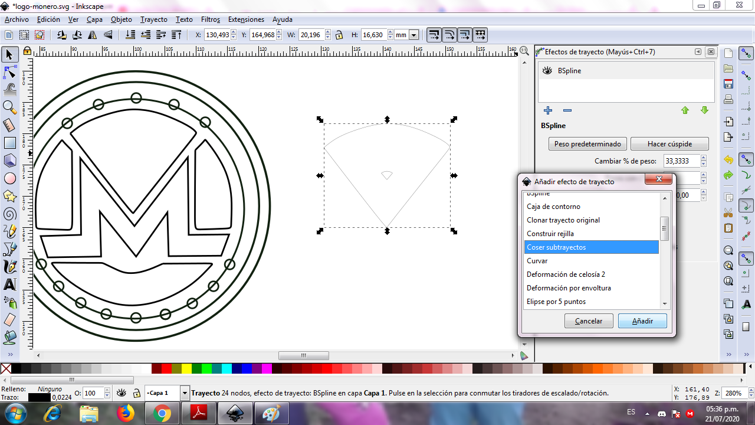Select the arrow Selector tool
Viewport: 755px width, 425px height.
9,55
